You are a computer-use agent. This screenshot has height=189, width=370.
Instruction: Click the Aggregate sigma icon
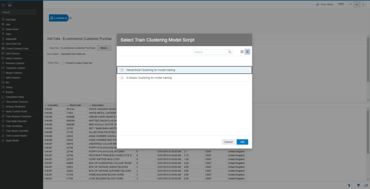tap(3, 39)
